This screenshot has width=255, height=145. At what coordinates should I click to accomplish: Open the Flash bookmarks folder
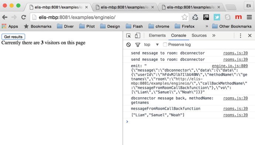click(134, 26)
